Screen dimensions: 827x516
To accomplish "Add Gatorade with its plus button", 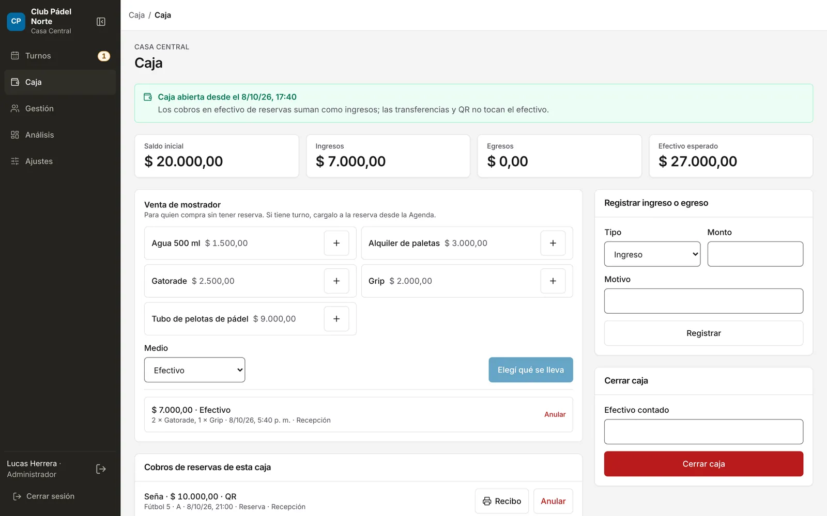I will 336,281.
